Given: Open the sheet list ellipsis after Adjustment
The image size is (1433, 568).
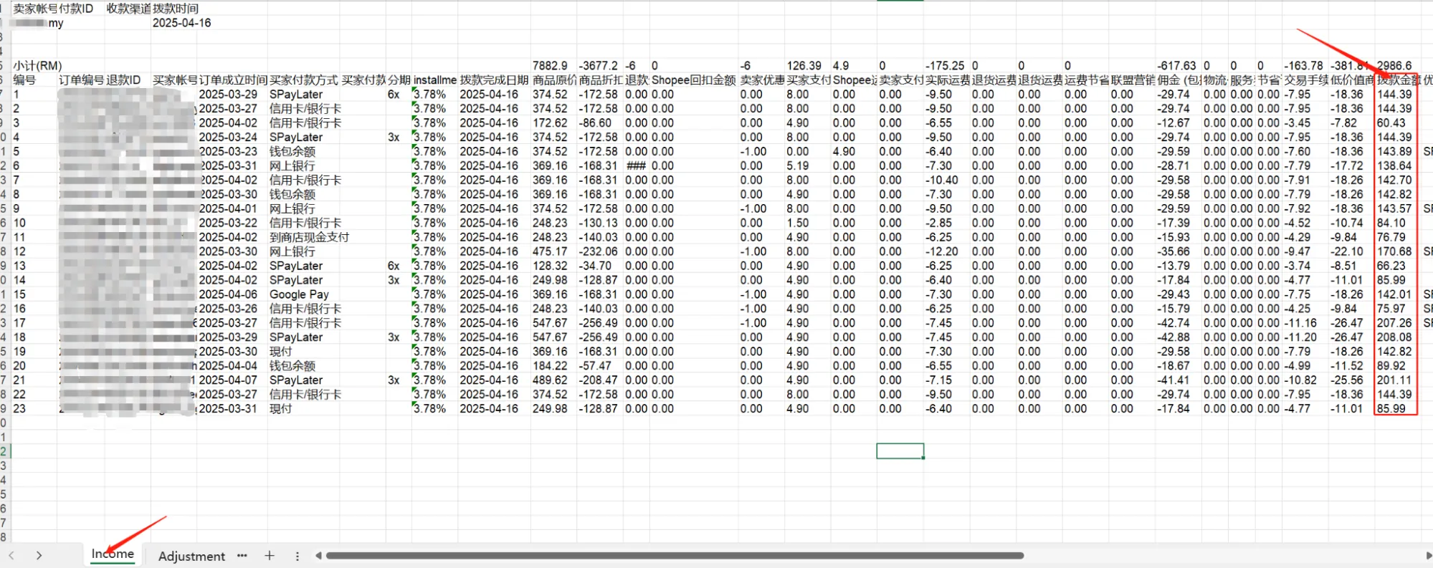Looking at the screenshot, I should (242, 556).
